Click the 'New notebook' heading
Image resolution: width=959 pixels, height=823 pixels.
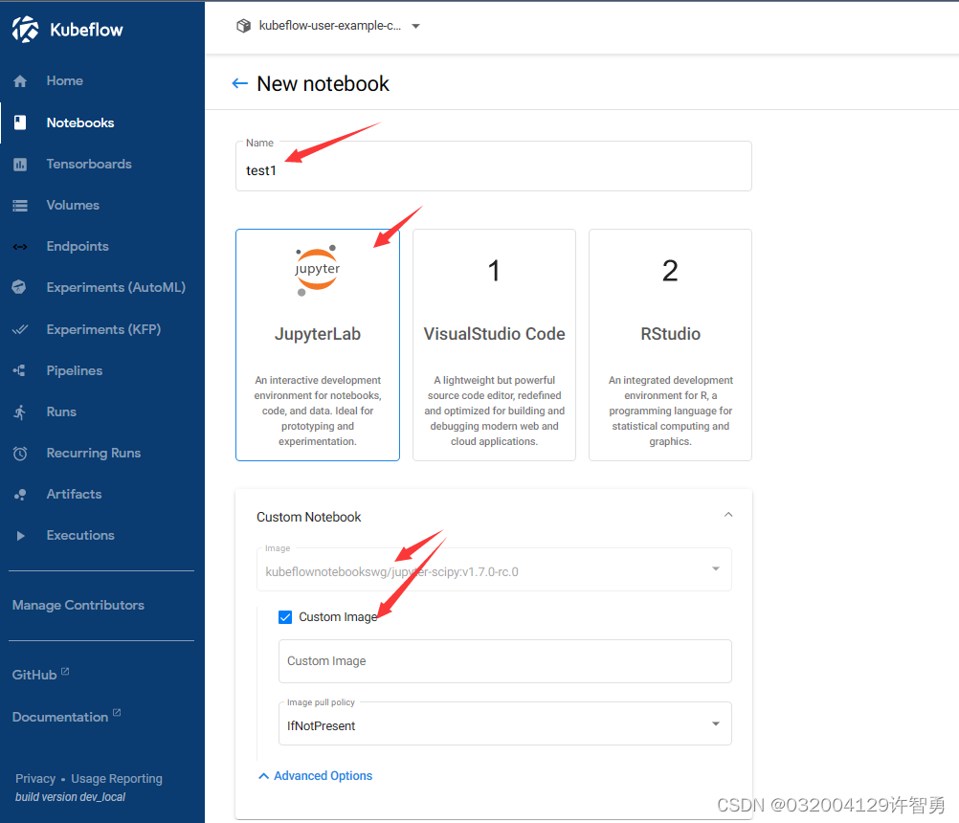click(323, 84)
